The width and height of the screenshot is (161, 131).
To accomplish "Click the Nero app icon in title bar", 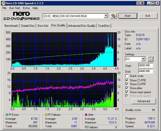I will click(x=3, y=3).
